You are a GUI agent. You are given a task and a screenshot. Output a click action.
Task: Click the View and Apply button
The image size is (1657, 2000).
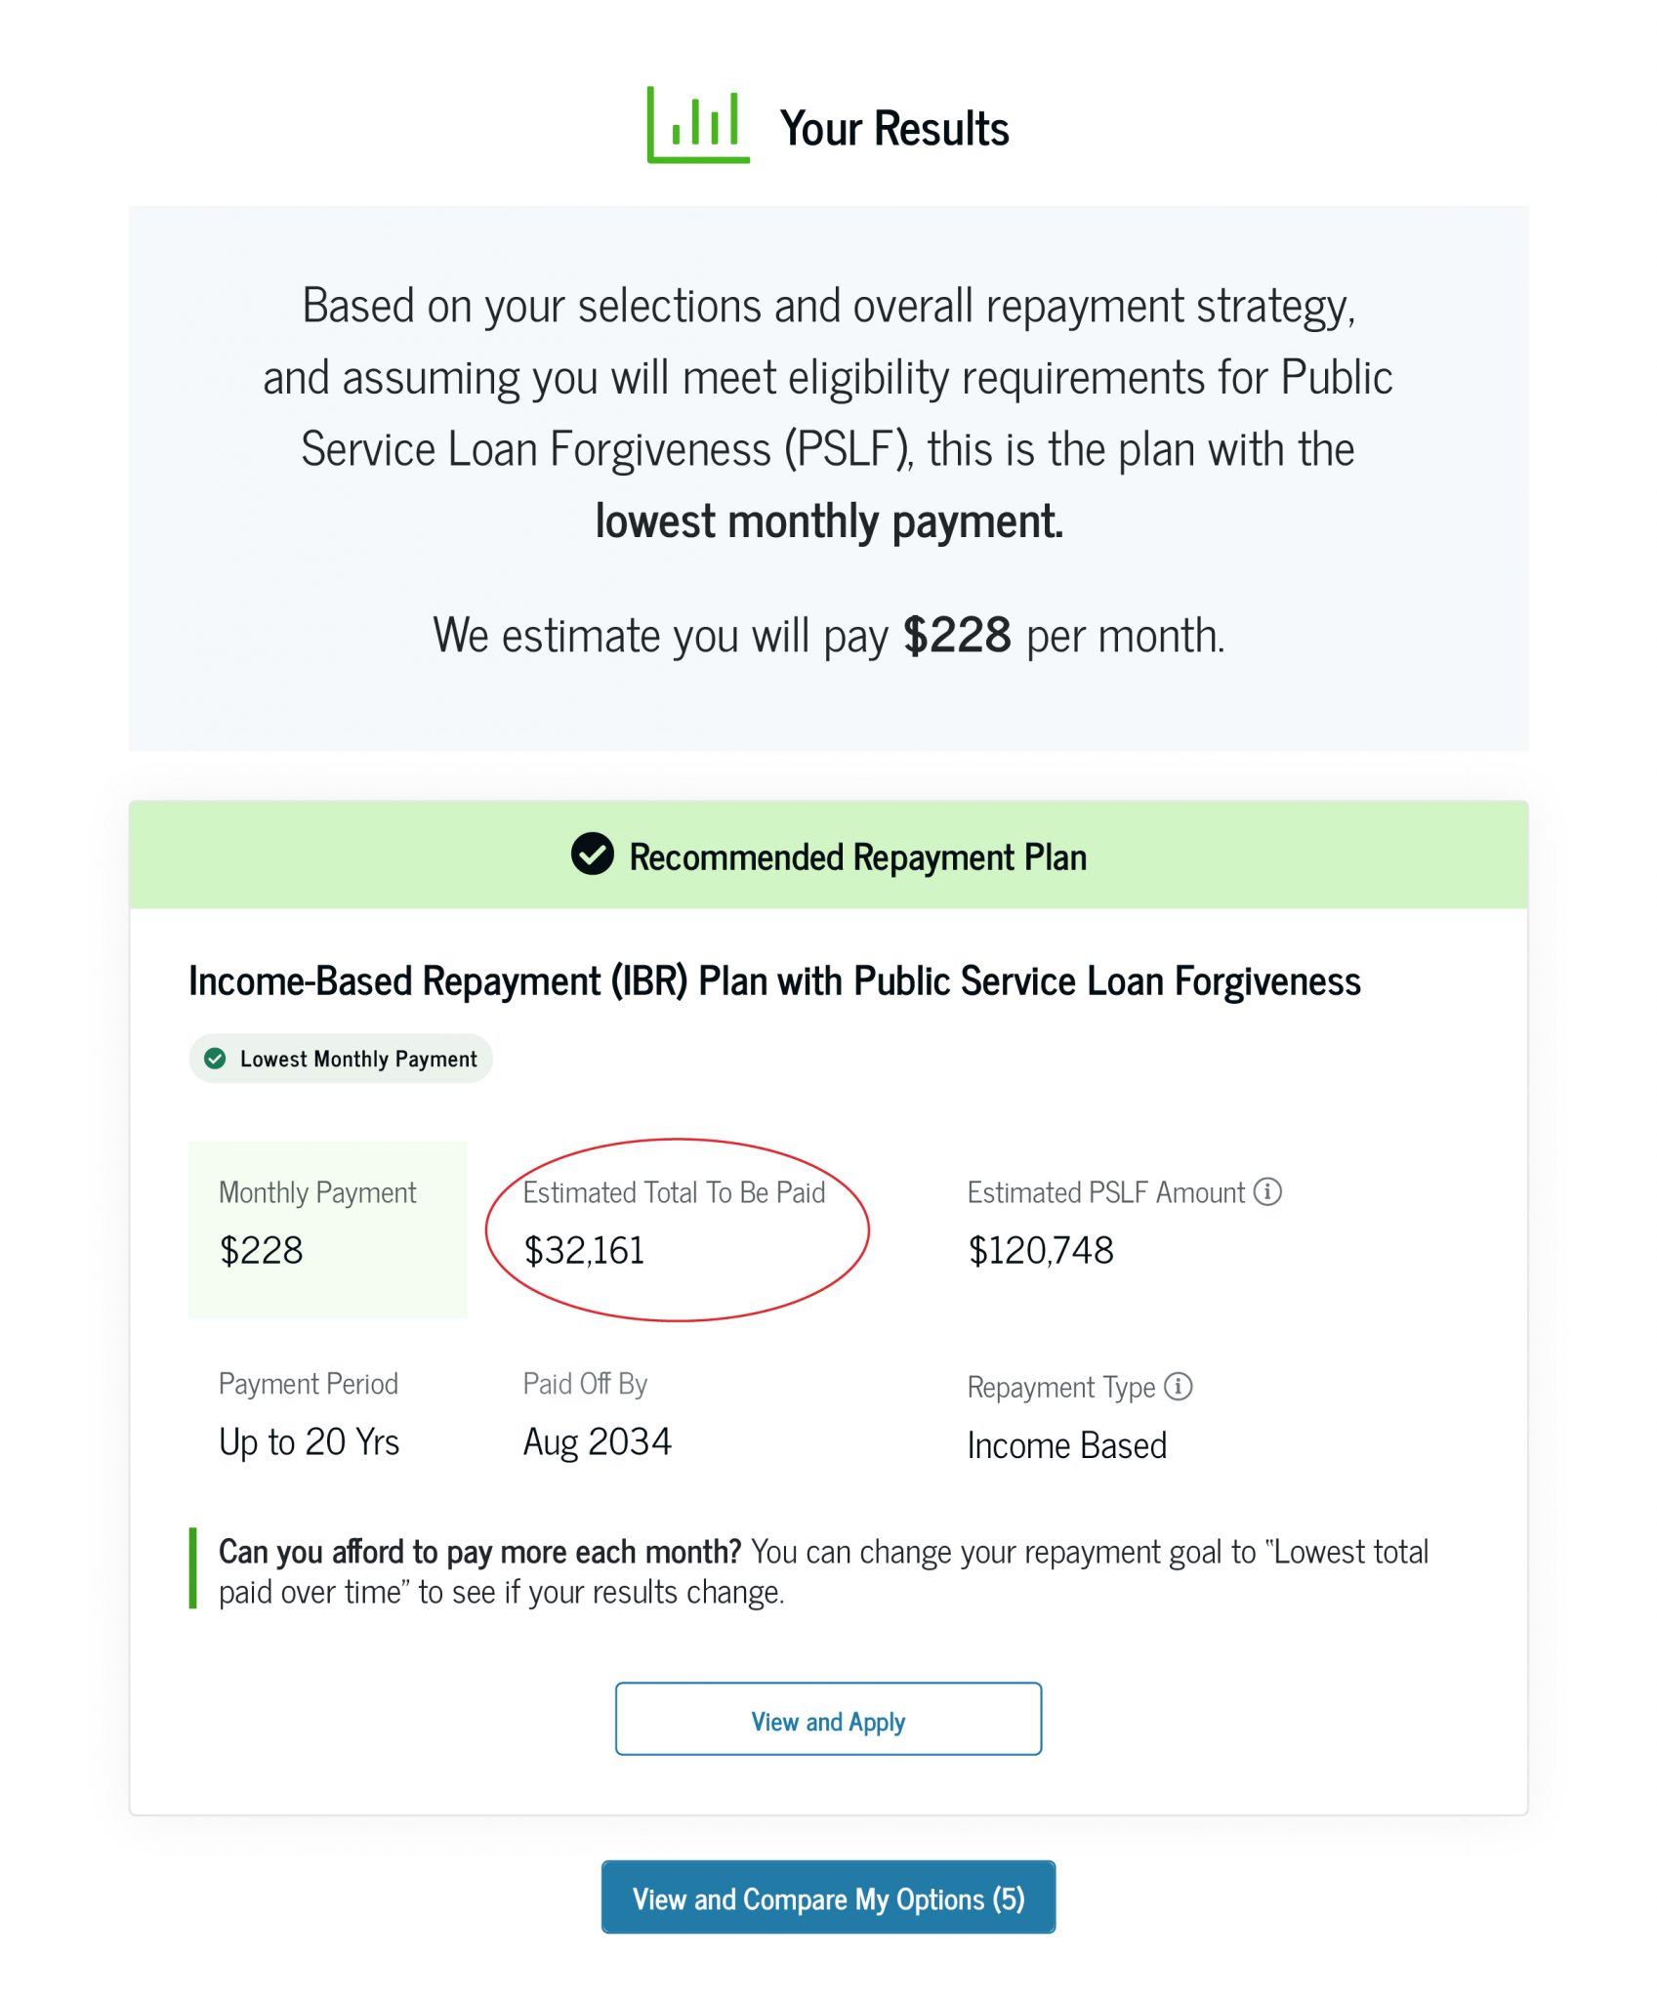point(828,1721)
